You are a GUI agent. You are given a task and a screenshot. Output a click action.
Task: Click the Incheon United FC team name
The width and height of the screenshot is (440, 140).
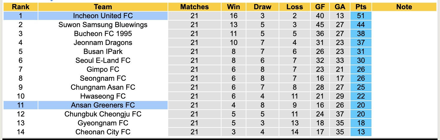tap(103, 16)
